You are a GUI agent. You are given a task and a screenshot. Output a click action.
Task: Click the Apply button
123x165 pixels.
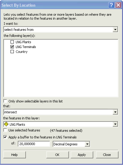[x=82, y=155]
